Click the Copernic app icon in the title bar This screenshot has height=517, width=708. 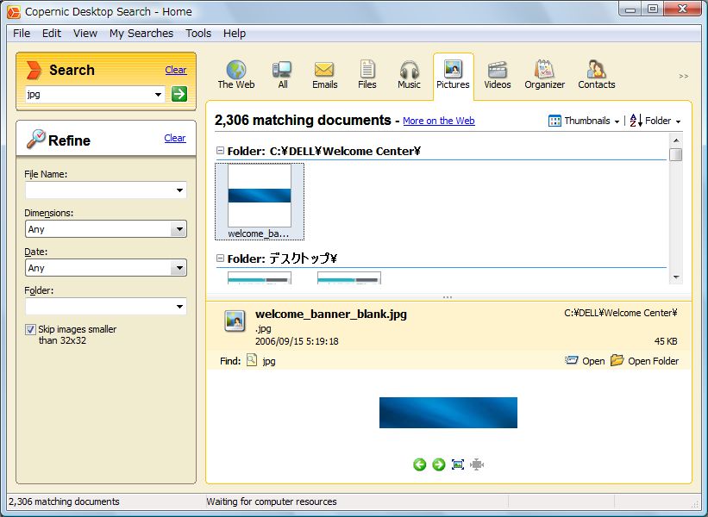(x=14, y=12)
